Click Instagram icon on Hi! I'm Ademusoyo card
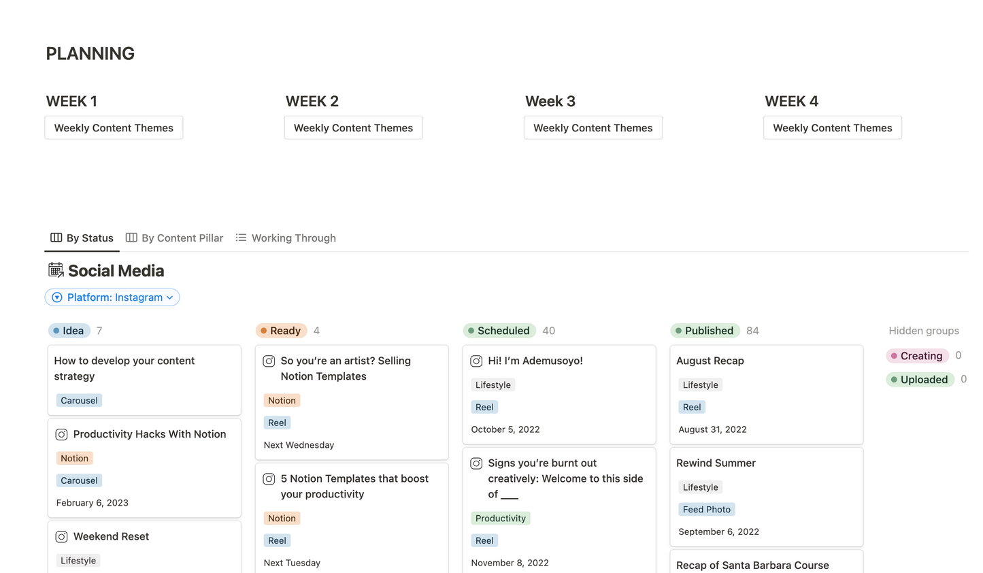The image size is (983, 573). coord(476,361)
